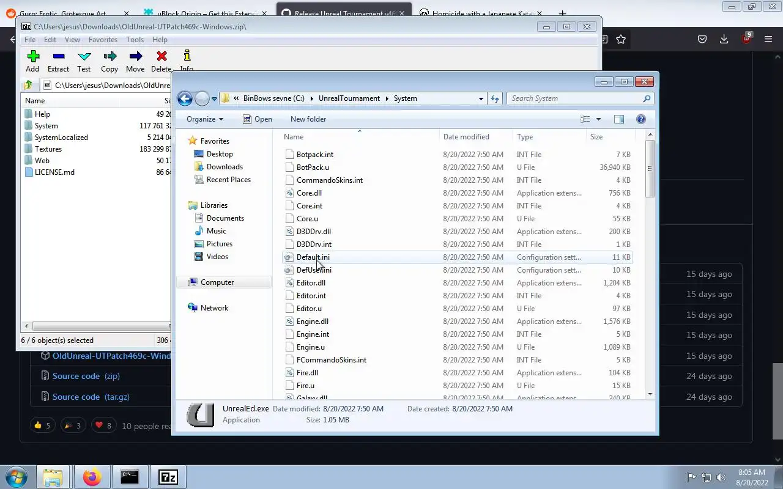Select Network in navigation pane
This screenshot has height=489, width=783.
pos(214,308)
